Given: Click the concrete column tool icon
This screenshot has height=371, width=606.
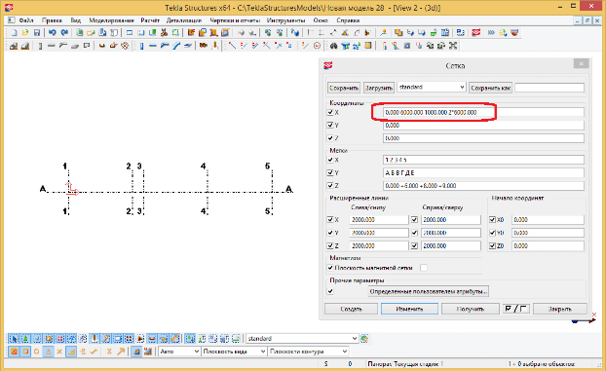Looking at the screenshot, I should click(40, 46).
